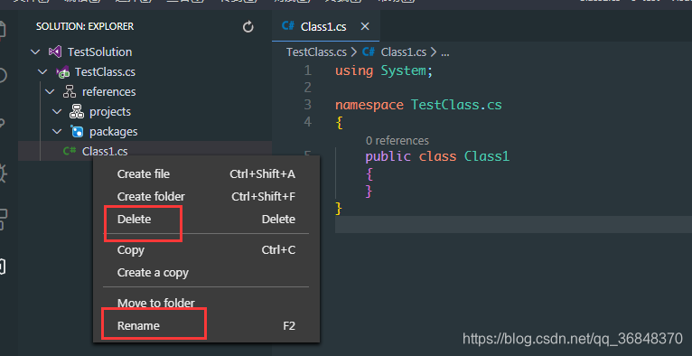Close the Class1.cs editor tab
Screen dimensions: 692x356
click(365, 26)
